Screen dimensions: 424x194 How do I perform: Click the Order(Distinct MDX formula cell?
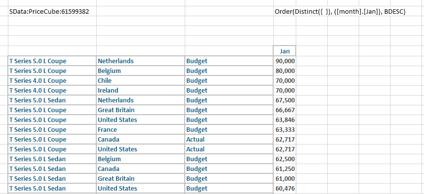coord(340,12)
